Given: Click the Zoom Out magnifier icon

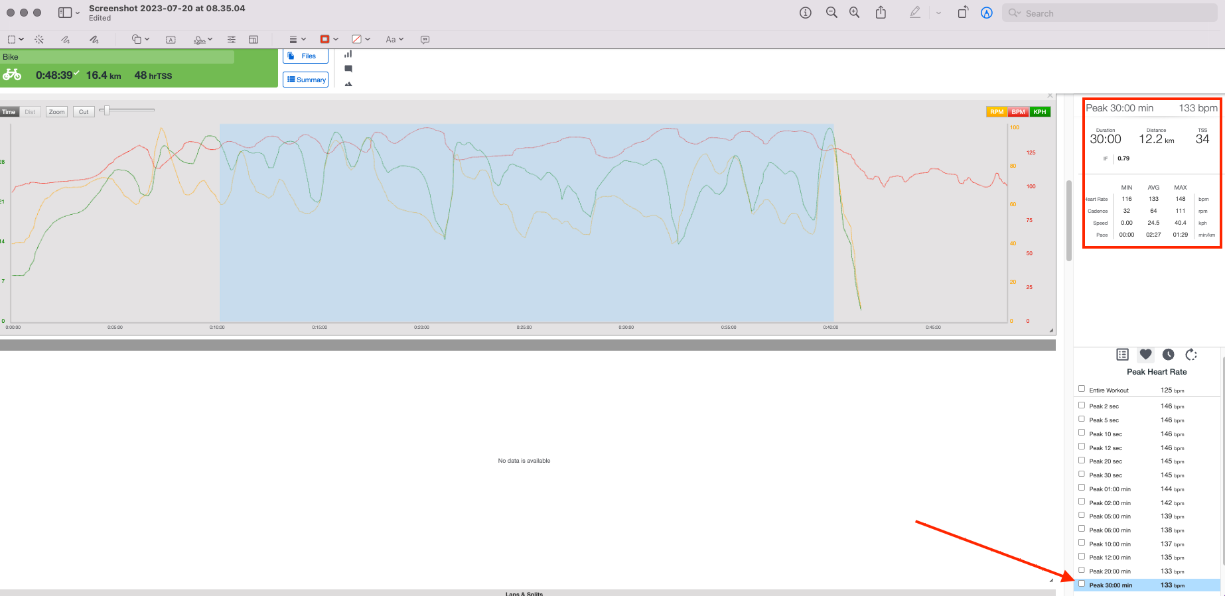Looking at the screenshot, I should [831, 13].
